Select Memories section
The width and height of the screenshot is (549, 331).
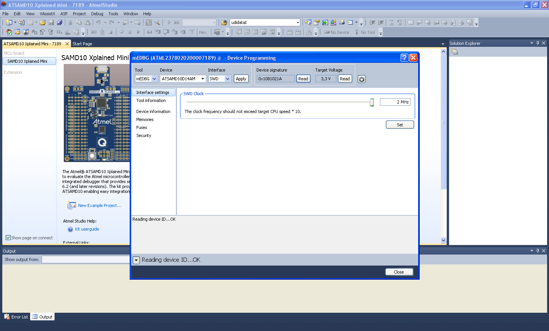pyautogui.click(x=145, y=119)
